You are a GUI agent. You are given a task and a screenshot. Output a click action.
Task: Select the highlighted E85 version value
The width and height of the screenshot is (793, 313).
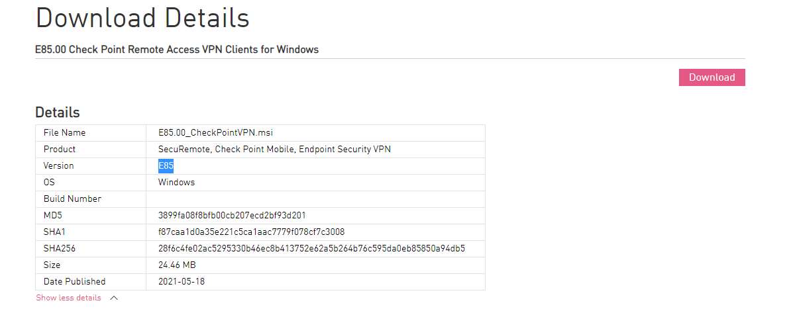[166, 165]
